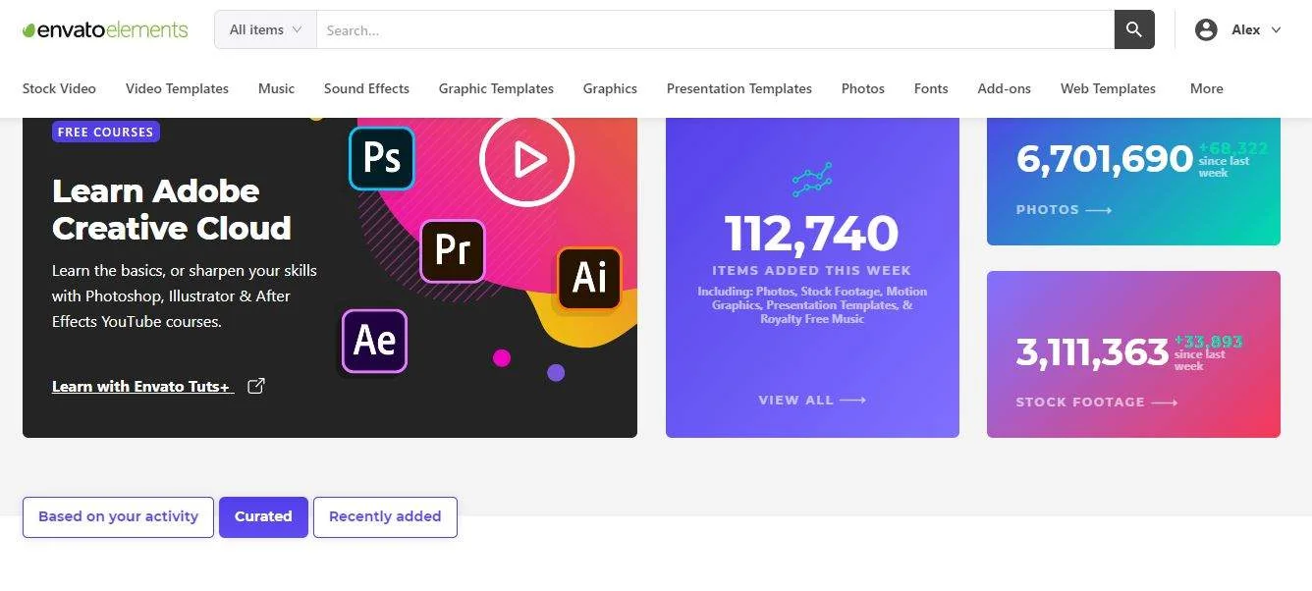The width and height of the screenshot is (1312, 591).
Task: Open Sound Effects category
Action: pyautogui.click(x=366, y=88)
